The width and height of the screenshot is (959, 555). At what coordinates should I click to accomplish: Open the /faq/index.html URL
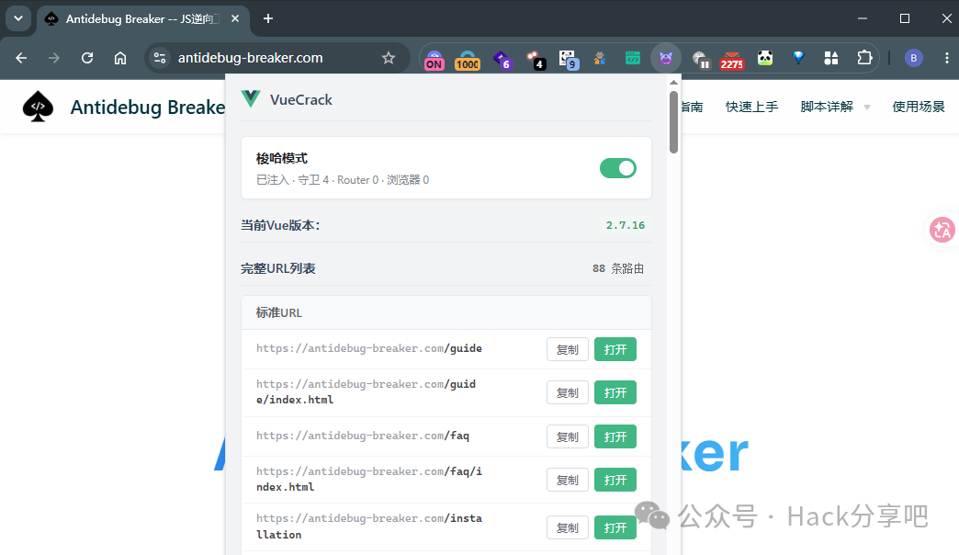coord(615,481)
